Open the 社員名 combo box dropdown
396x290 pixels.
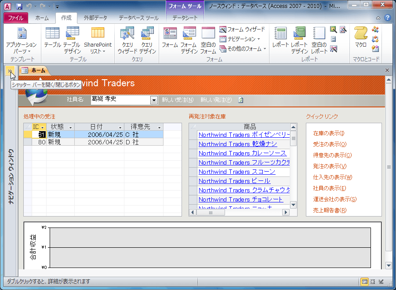pos(154,100)
